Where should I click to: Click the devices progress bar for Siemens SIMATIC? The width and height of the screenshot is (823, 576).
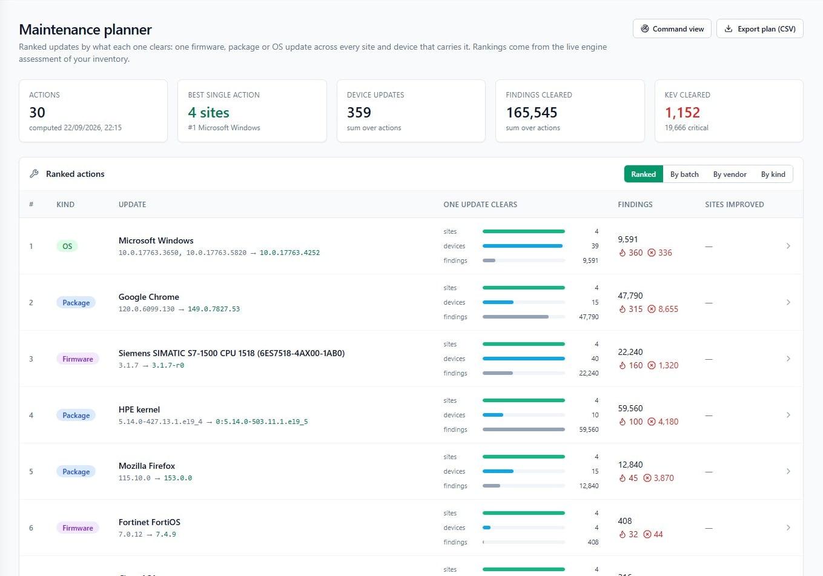[x=523, y=359]
